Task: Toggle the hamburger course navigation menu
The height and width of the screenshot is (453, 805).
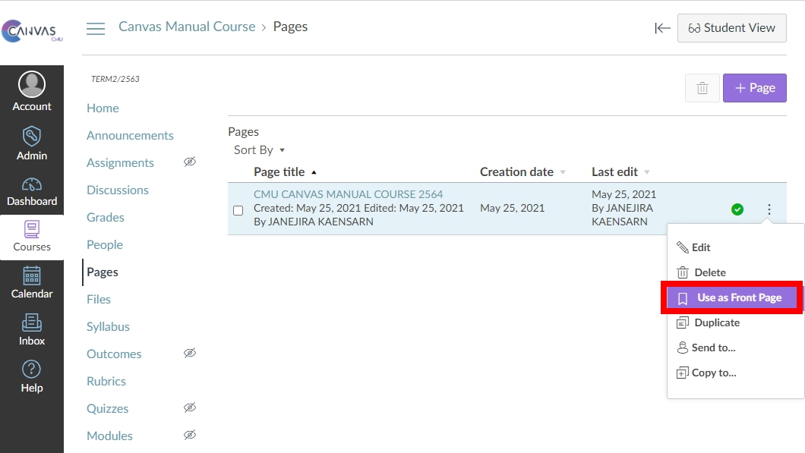Action: pos(96,29)
